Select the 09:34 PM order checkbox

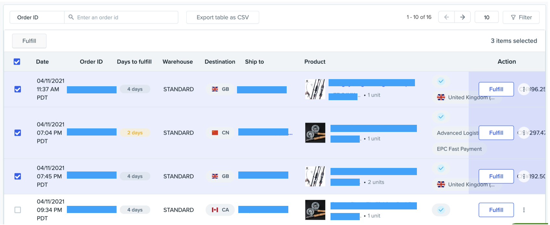[x=18, y=210]
